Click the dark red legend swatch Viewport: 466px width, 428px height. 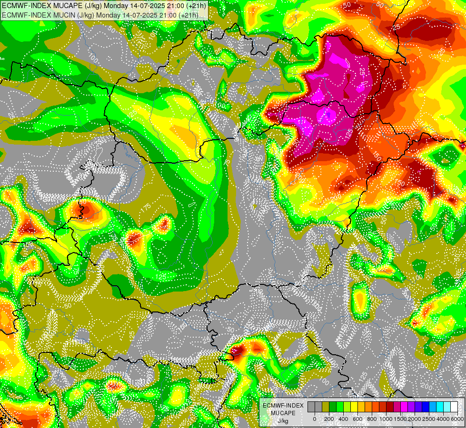(390, 407)
